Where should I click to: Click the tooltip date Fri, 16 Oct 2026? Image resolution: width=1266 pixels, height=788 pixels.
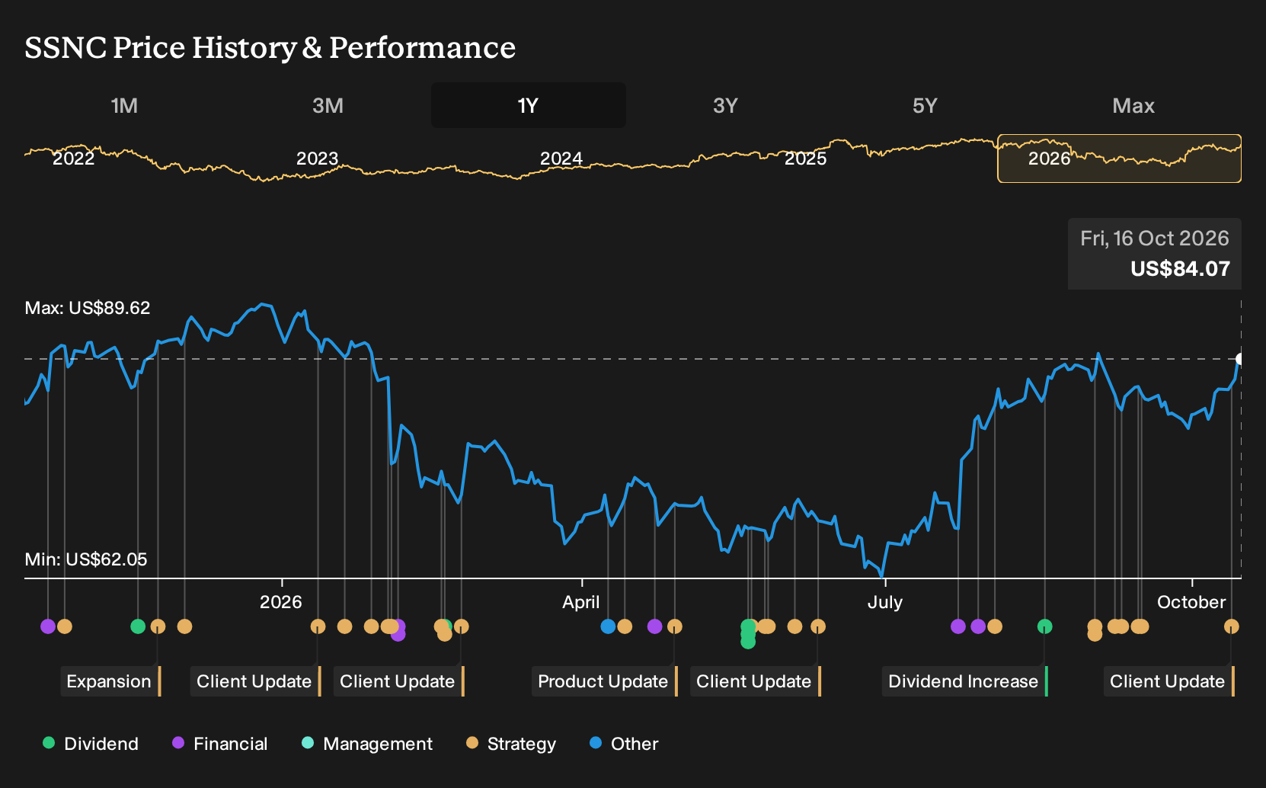tap(1154, 239)
